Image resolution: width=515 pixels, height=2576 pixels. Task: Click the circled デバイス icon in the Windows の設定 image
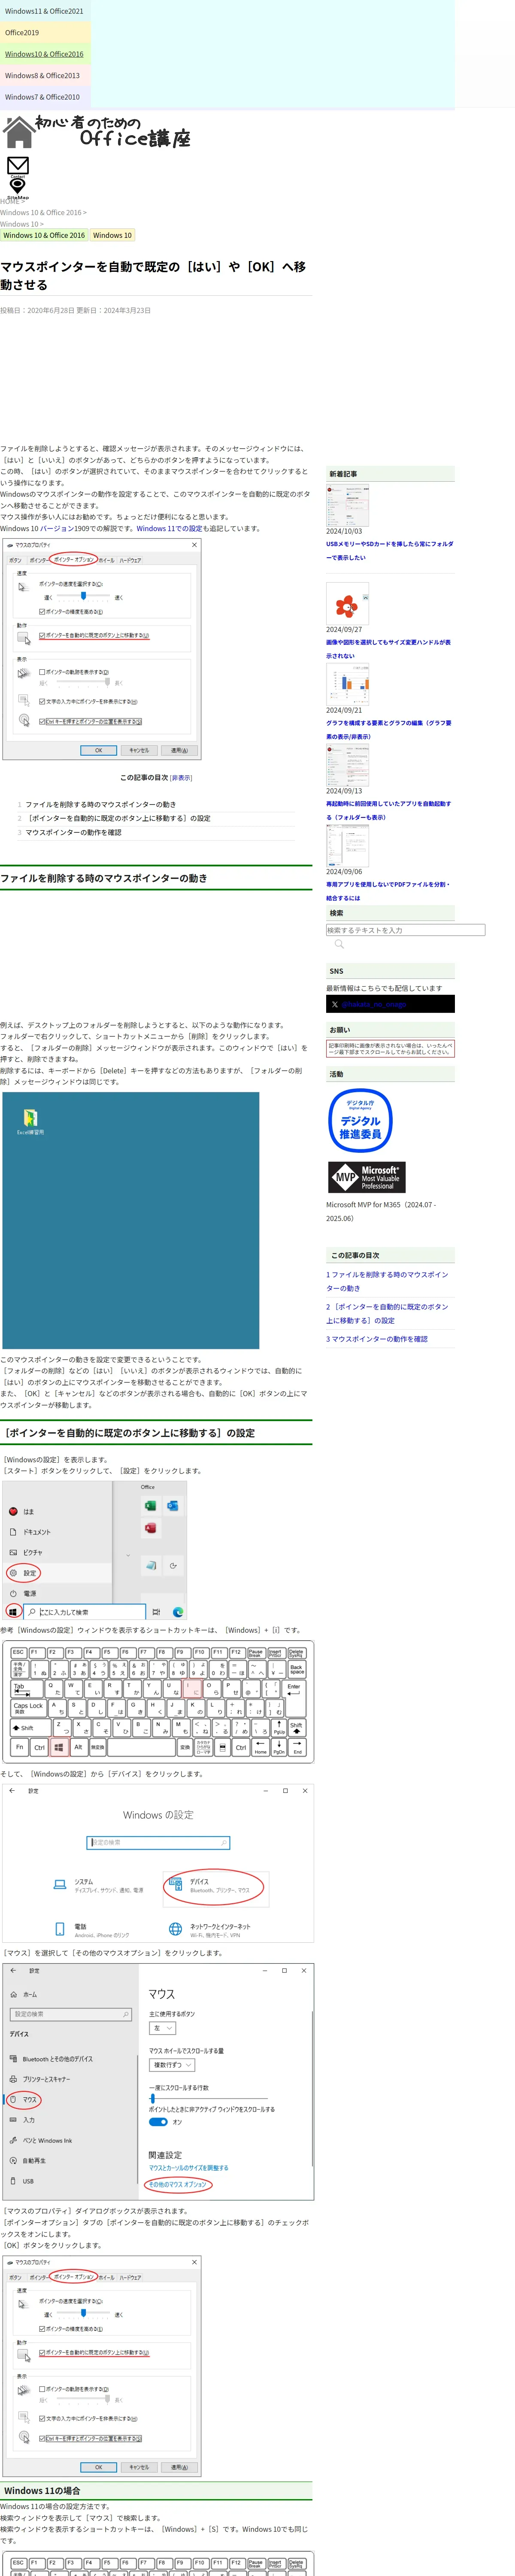point(176,1884)
